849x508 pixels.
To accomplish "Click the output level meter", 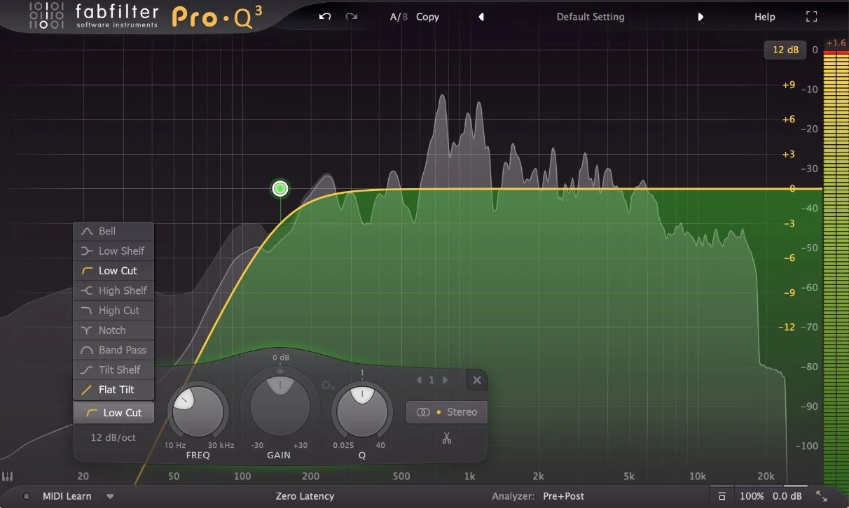I will [x=835, y=266].
